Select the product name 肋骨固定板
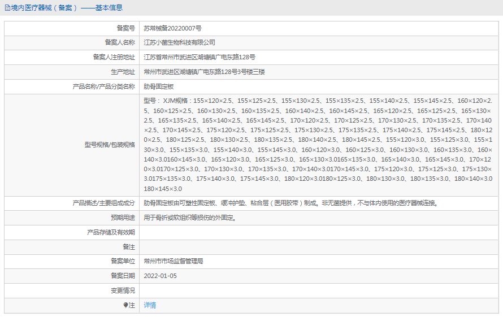Image resolution: width=503 pixels, height=317 pixels. (159, 86)
